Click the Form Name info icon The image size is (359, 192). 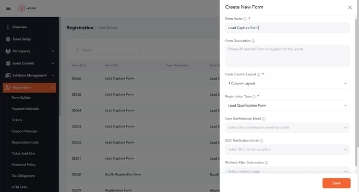[245, 19]
